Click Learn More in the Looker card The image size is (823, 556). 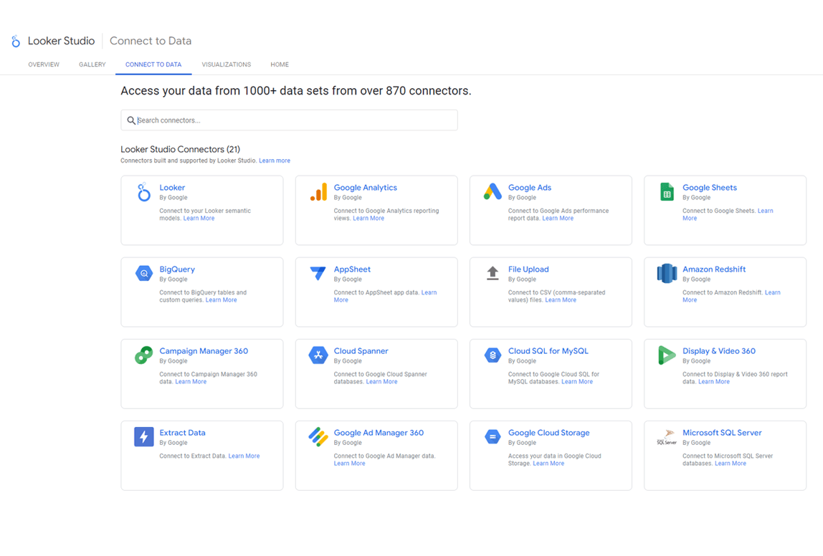click(199, 219)
